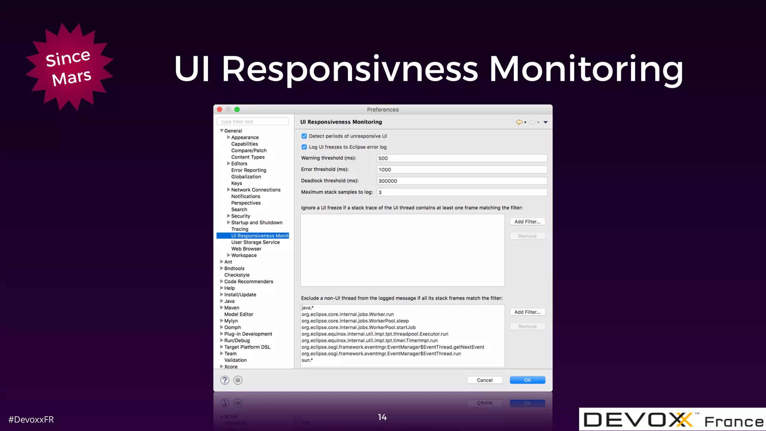Open Content Types preference page
This screenshot has height=431, width=766.
(x=248, y=157)
